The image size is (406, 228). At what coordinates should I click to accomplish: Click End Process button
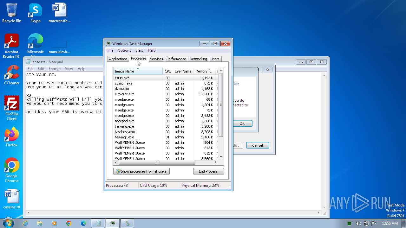click(x=208, y=171)
